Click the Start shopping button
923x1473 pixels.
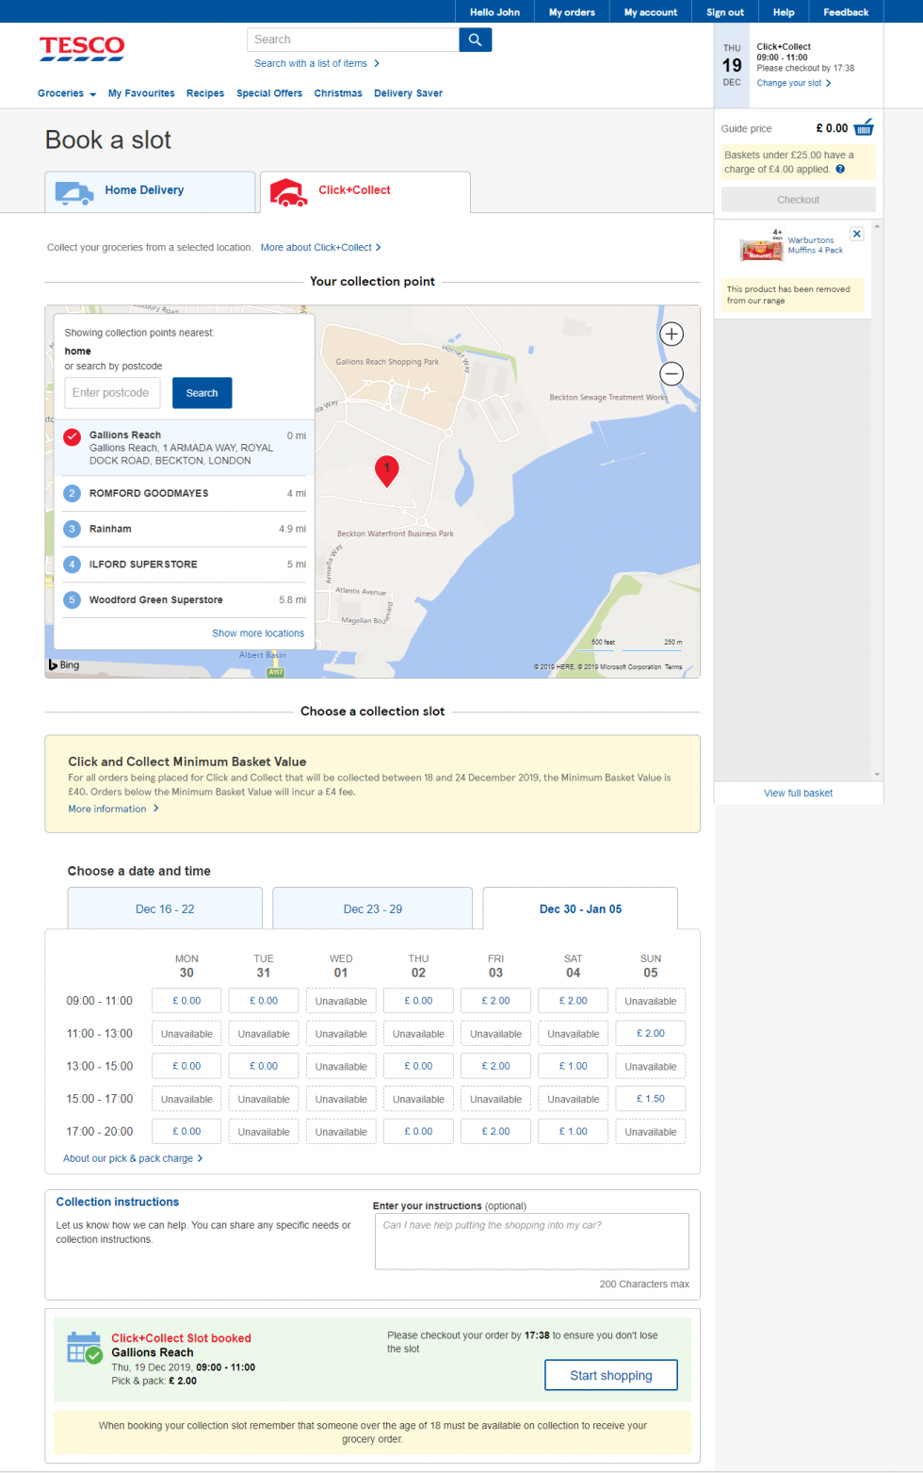click(x=610, y=1375)
